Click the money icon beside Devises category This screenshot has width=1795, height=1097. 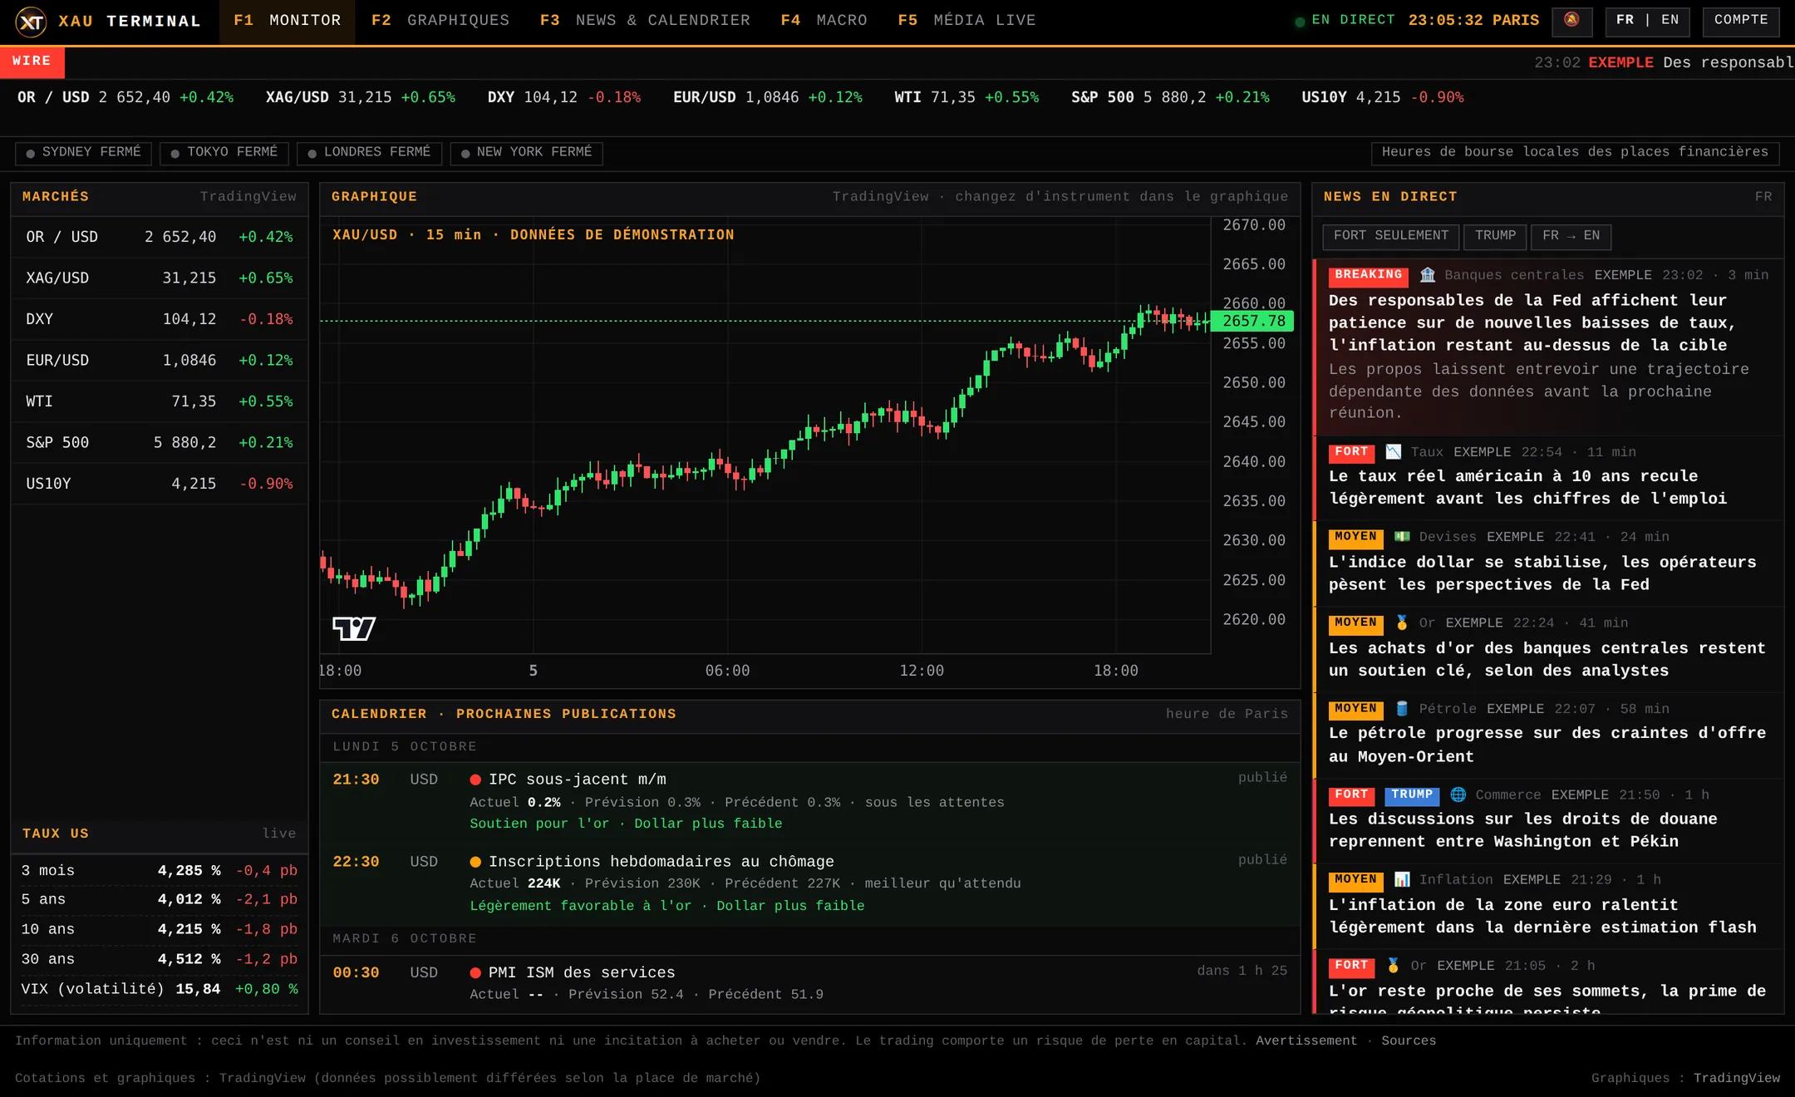click(1402, 537)
